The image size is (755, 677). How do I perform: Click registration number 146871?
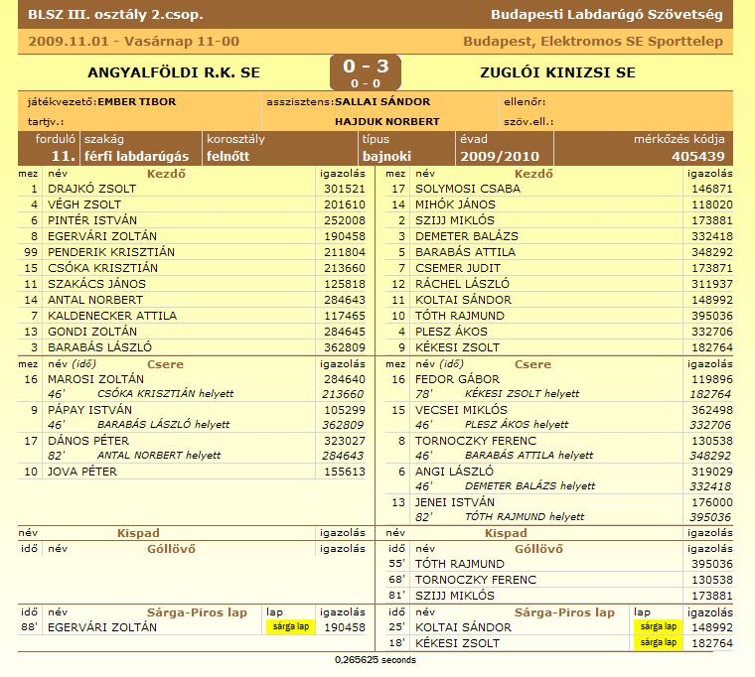tap(712, 189)
